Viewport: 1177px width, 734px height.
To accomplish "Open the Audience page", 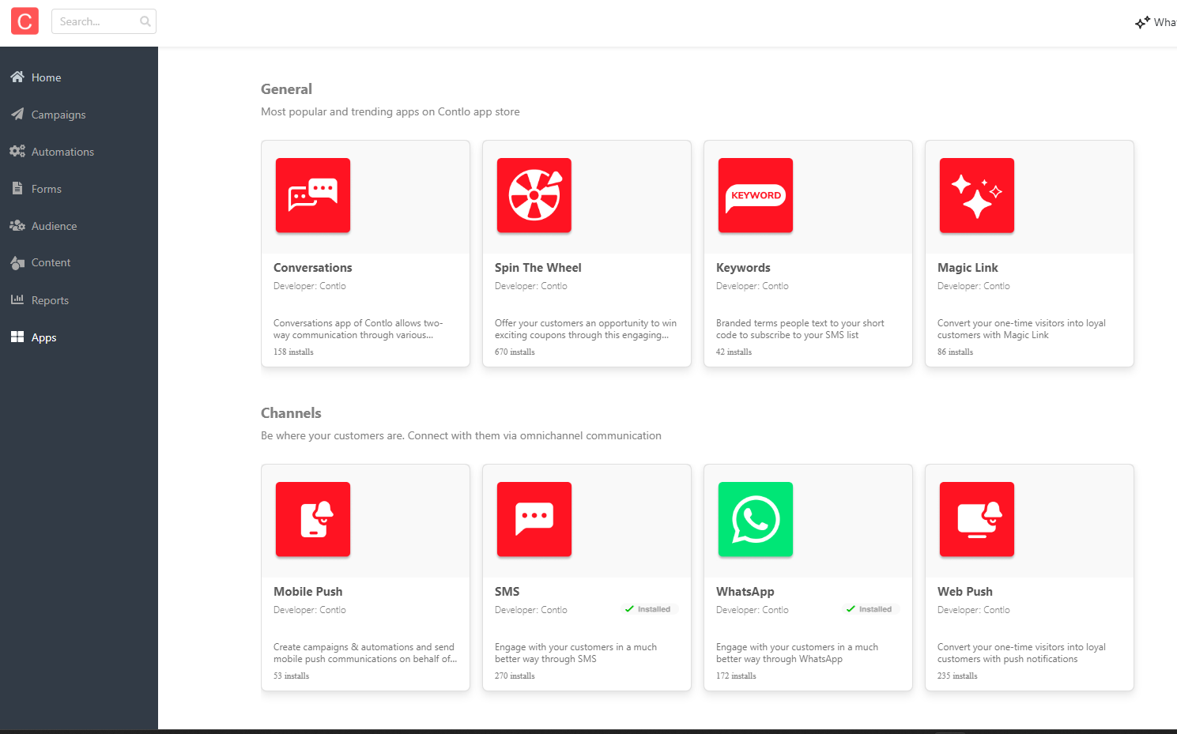I will (55, 226).
